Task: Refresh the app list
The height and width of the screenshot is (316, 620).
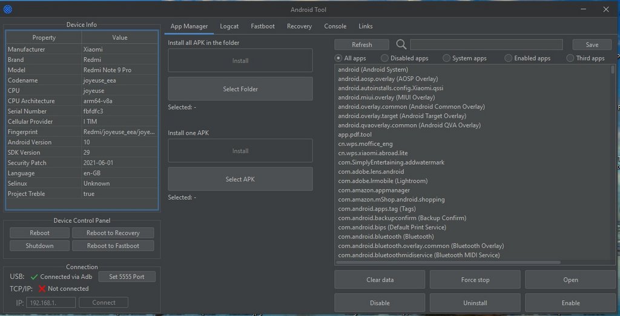Action: pos(362,45)
